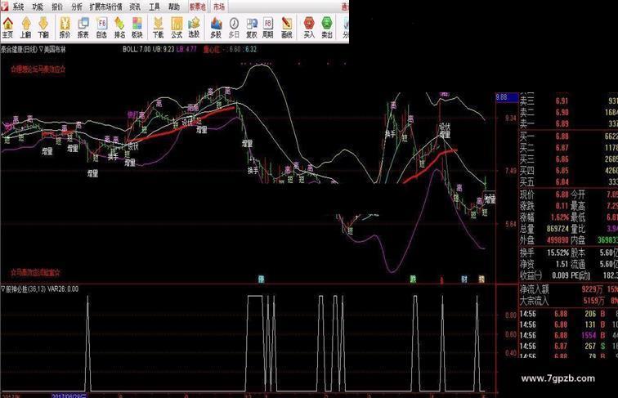Screen dimensions: 618x398
Task: Open the 自选 F6 watchlist icon
Action: (101, 27)
